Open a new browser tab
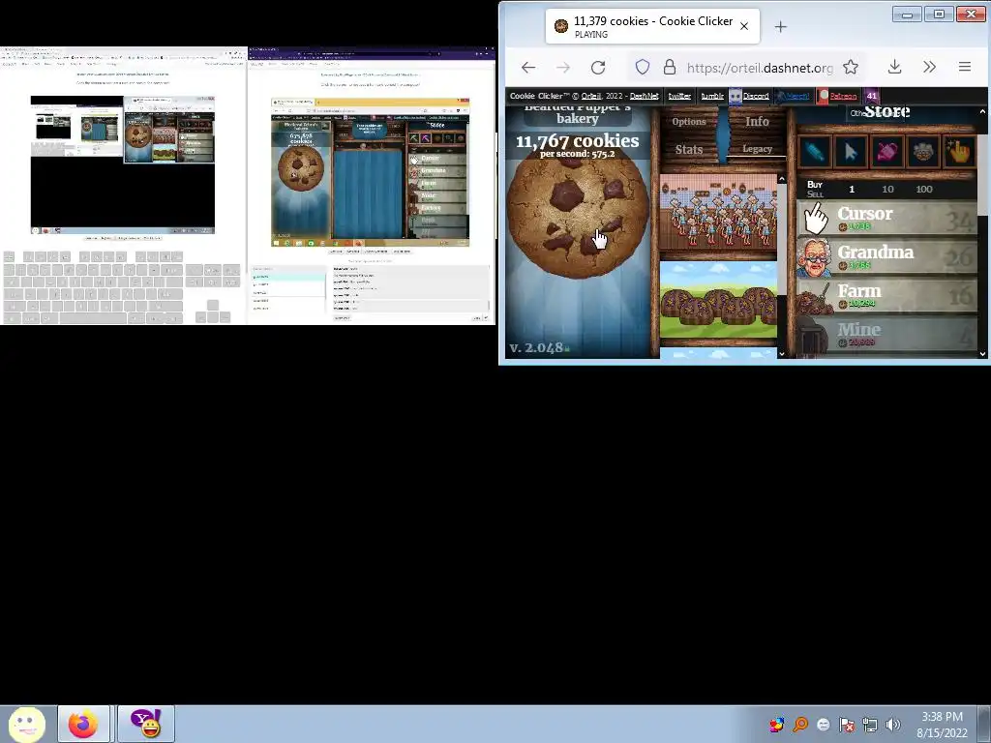991x743 pixels. [781, 26]
